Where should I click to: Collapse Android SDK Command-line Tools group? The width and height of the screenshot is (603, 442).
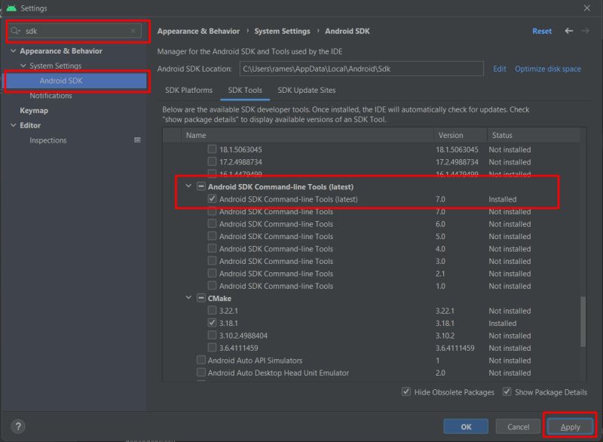tap(188, 186)
